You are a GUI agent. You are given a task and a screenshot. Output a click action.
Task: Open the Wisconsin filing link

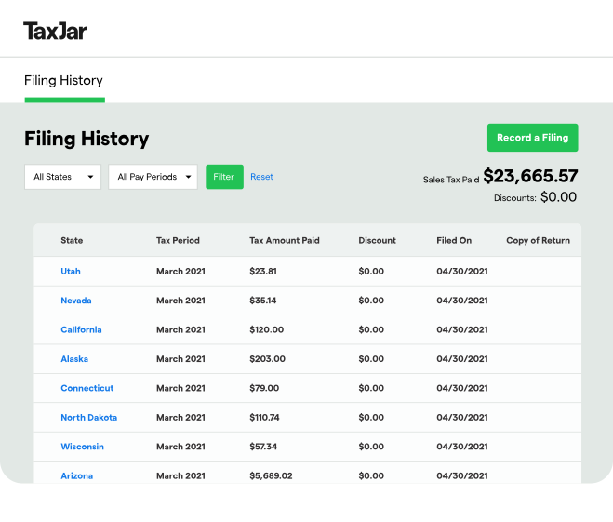[83, 447]
